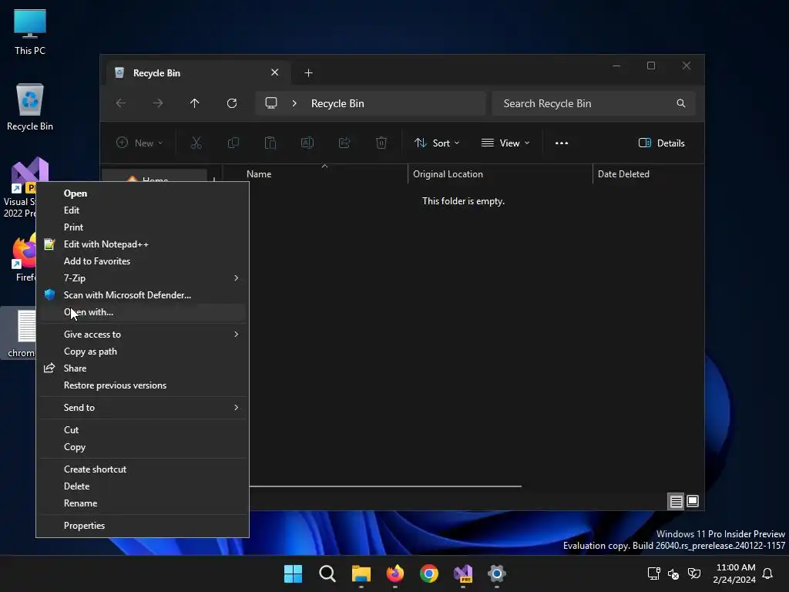Click the Original Location column header
789x592 pixels.
coord(500,174)
